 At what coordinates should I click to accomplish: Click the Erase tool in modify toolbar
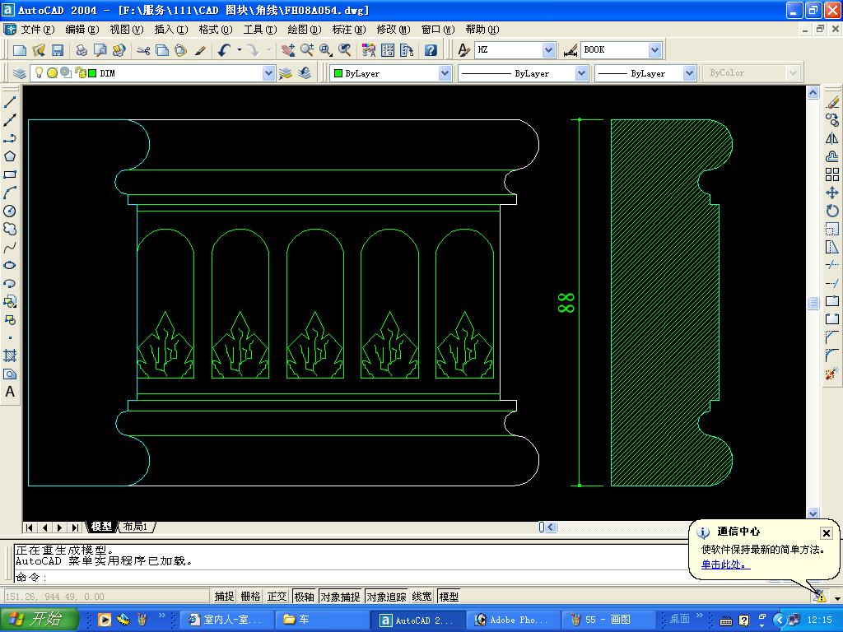click(x=832, y=102)
